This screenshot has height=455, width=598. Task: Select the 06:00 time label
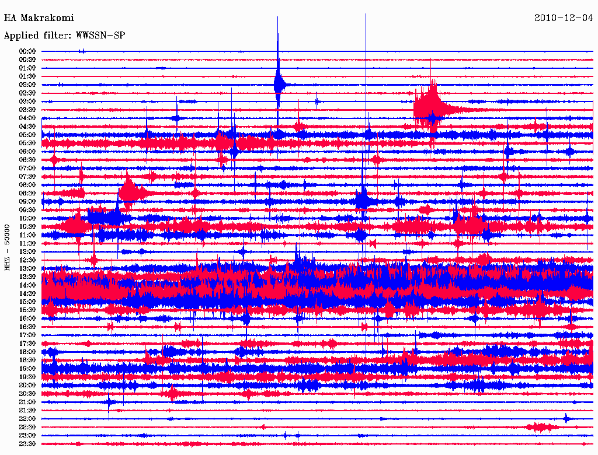pos(27,151)
